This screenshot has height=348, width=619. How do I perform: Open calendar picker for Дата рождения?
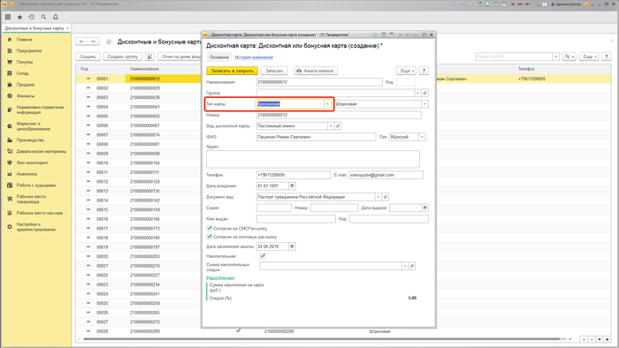point(292,185)
